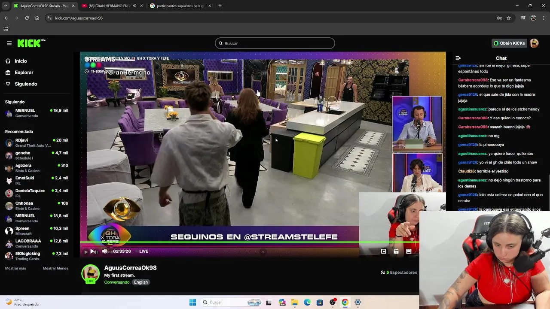This screenshot has width=550, height=309.
Task: Mute the audio on YouTube tab
Action: click(x=134, y=6)
